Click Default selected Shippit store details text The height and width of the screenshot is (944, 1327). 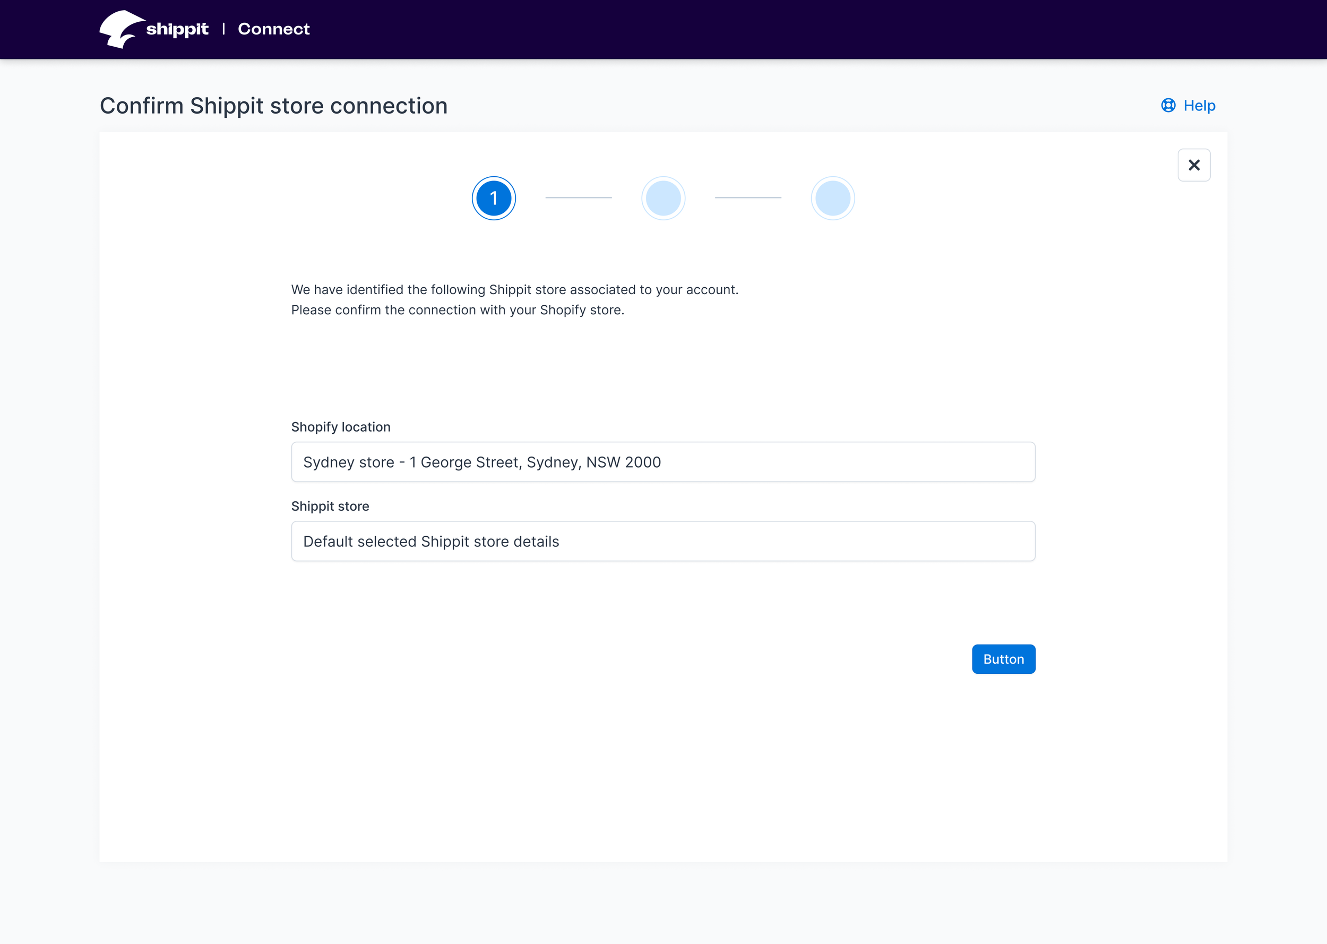[430, 541]
